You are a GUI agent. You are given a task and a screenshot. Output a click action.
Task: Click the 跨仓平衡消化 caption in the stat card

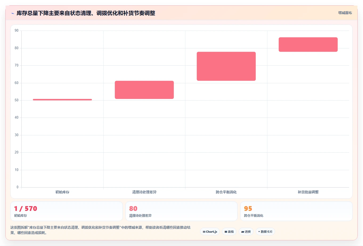click(254, 216)
